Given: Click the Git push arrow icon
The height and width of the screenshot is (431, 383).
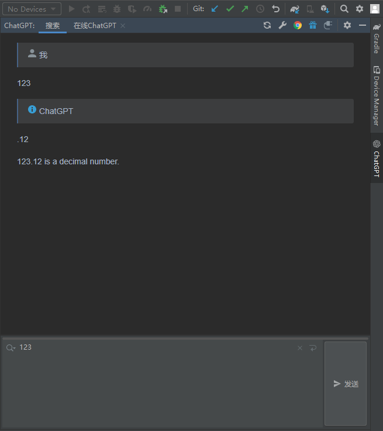Looking at the screenshot, I should point(245,9).
